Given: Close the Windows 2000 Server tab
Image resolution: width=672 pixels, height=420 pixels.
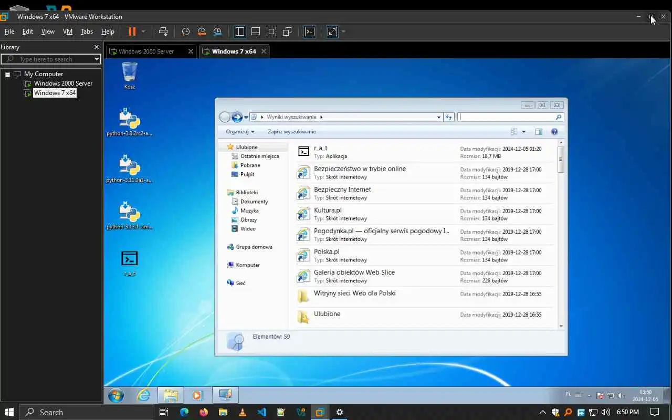Looking at the screenshot, I should point(191,51).
